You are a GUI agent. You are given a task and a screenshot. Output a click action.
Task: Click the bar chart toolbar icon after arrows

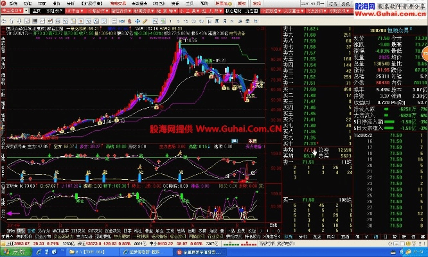[x=35, y=21]
